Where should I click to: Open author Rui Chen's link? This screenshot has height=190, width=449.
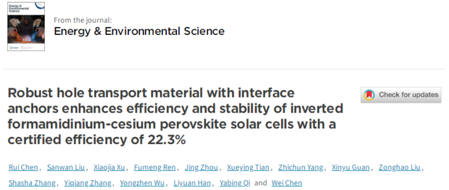click(x=23, y=168)
